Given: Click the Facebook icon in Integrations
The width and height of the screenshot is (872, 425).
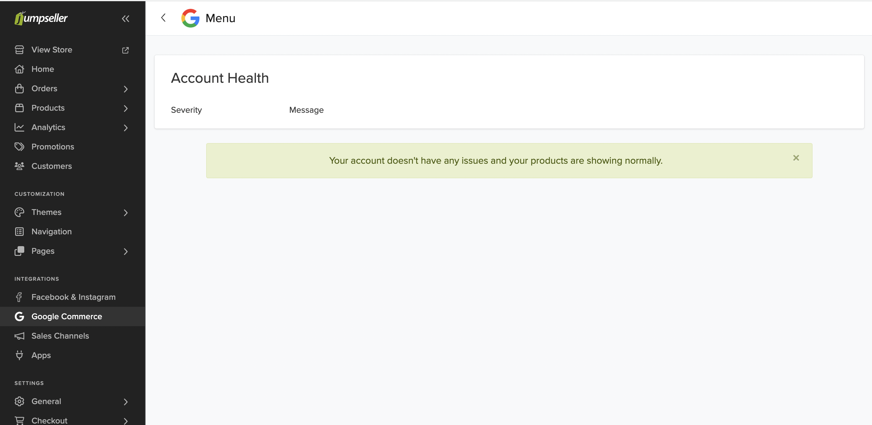Looking at the screenshot, I should point(19,297).
